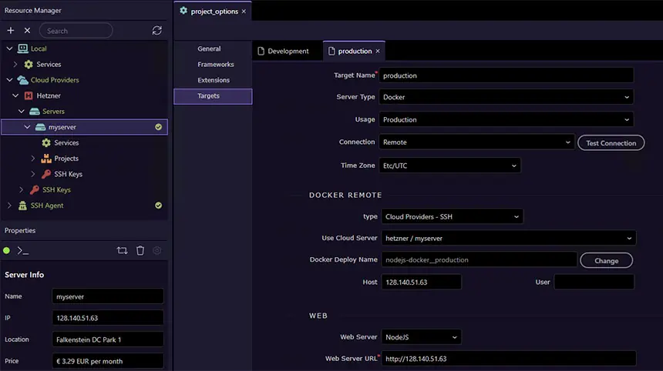Open the Connection dropdown
The image size is (663, 371).
click(x=476, y=142)
